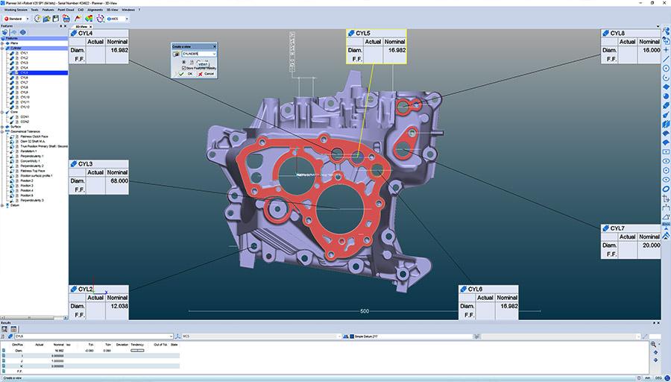This screenshot has width=671, height=382.
Task: Click Cancel in the Create a view dialog
Action: [206, 74]
